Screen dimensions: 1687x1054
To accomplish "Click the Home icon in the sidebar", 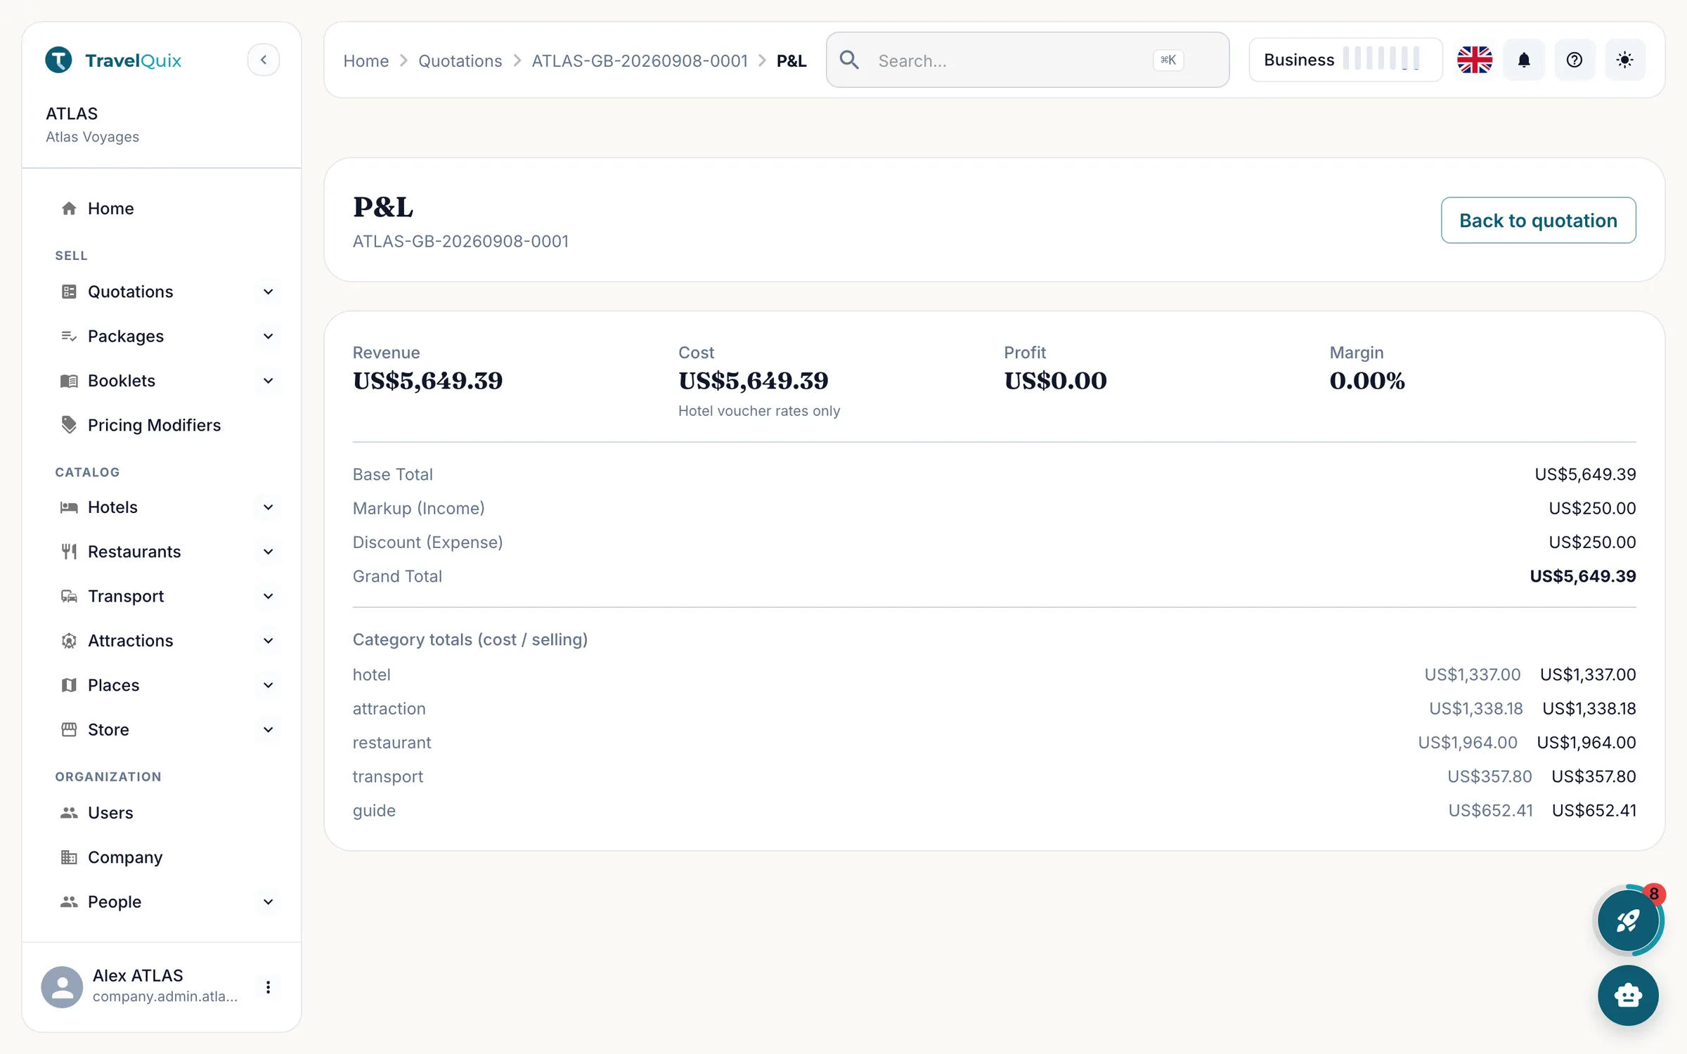I will pos(69,209).
